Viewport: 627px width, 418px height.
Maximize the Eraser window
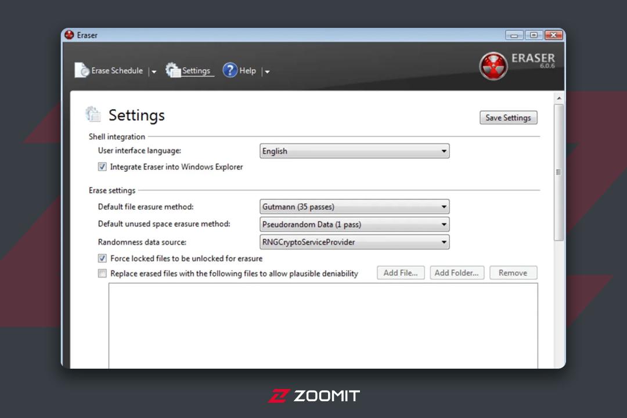coord(534,35)
